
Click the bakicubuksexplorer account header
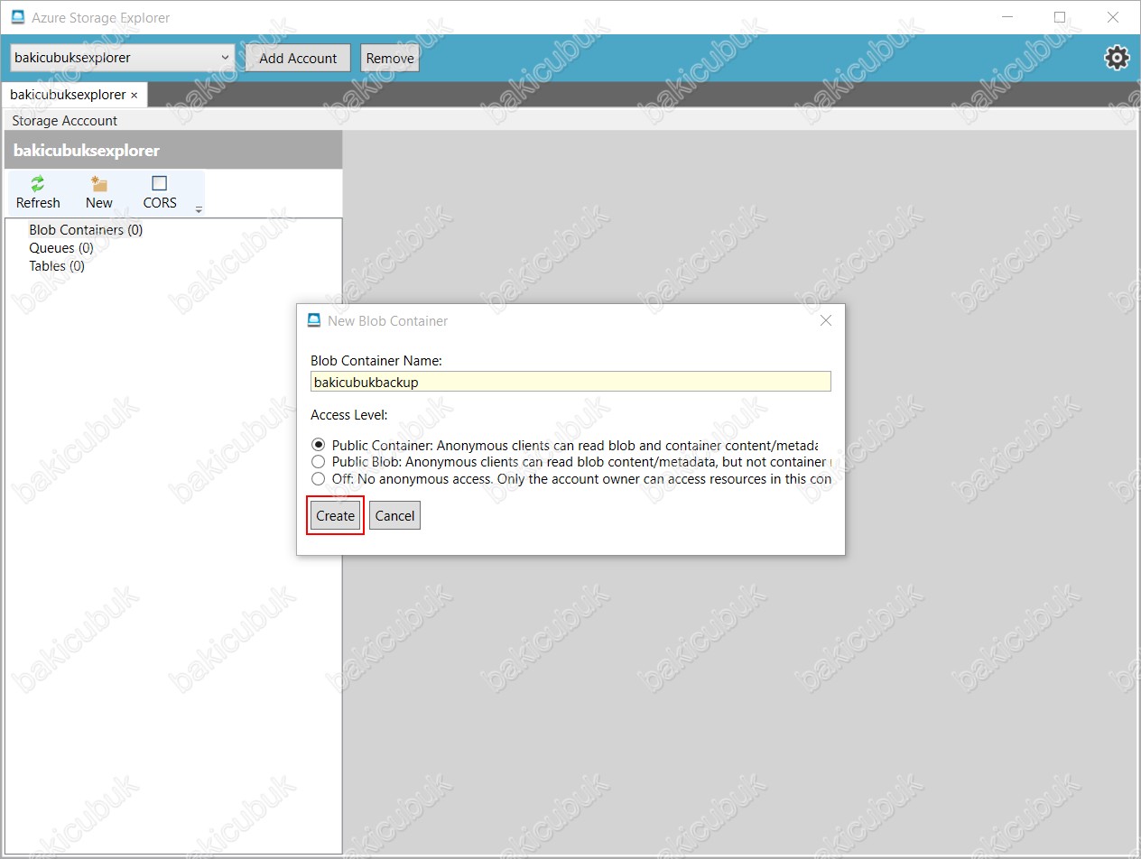point(173,151)
